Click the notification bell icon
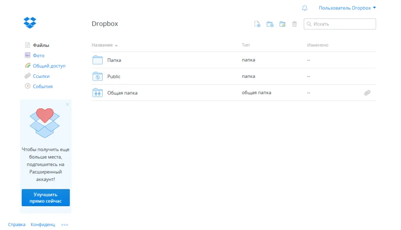The image size is (401, 230). click(304, 8)
